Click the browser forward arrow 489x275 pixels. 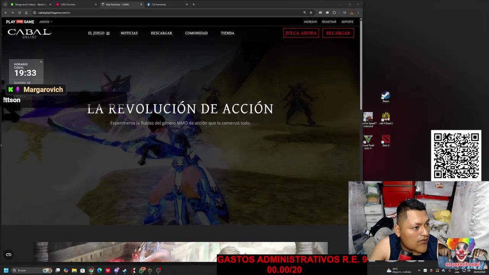click(x=12, y=13)
